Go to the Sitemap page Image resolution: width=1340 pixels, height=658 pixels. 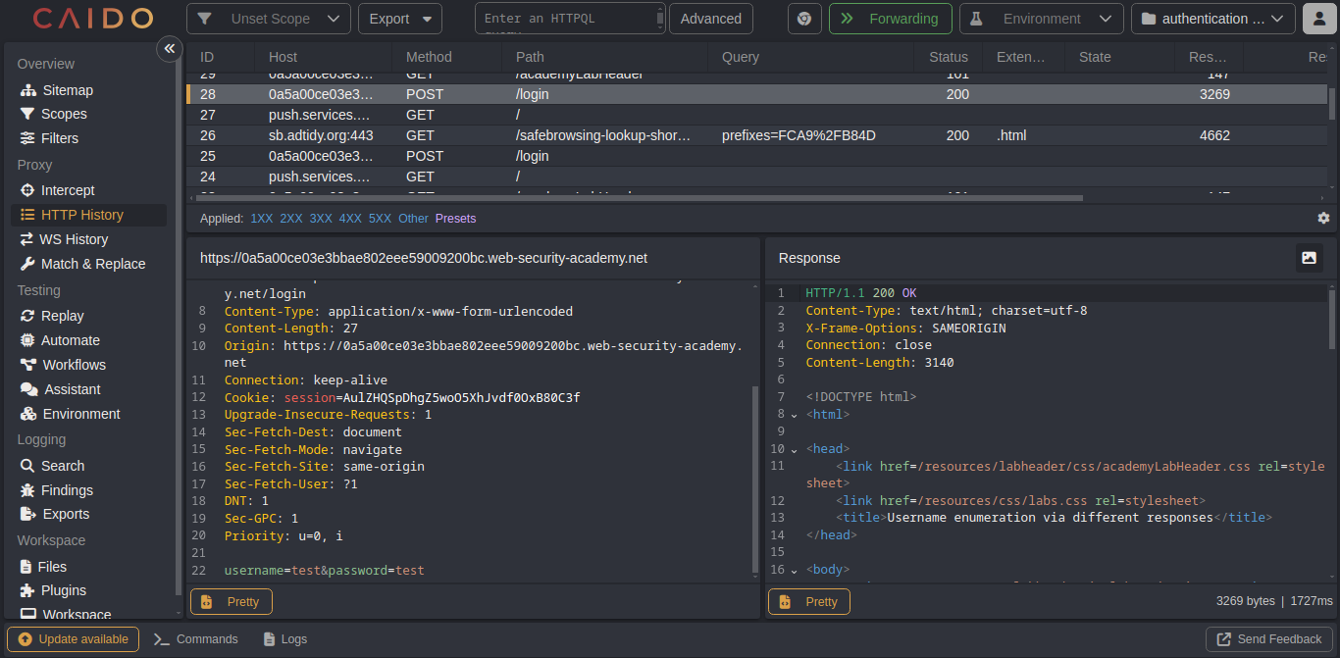(x=68, y=90)
